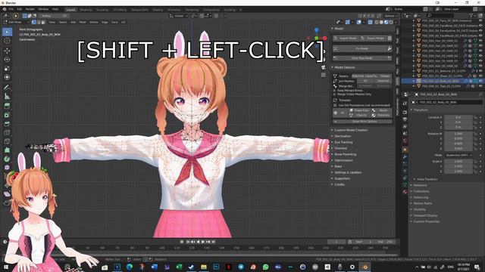Enable Keep Merged Bones checkbox

[x=335, y=91]
